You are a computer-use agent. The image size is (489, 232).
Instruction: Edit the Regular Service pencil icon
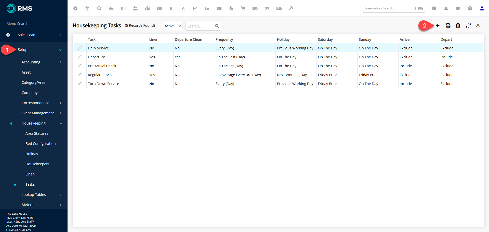[x=80, y=75]
